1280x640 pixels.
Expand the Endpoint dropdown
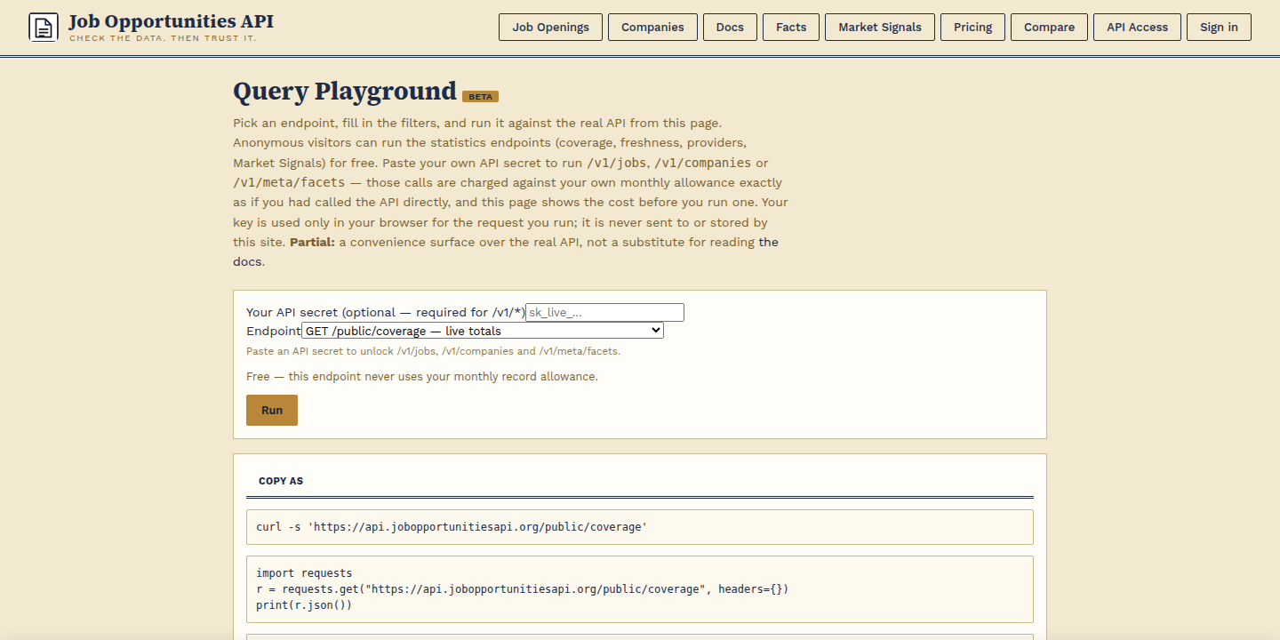483,331
